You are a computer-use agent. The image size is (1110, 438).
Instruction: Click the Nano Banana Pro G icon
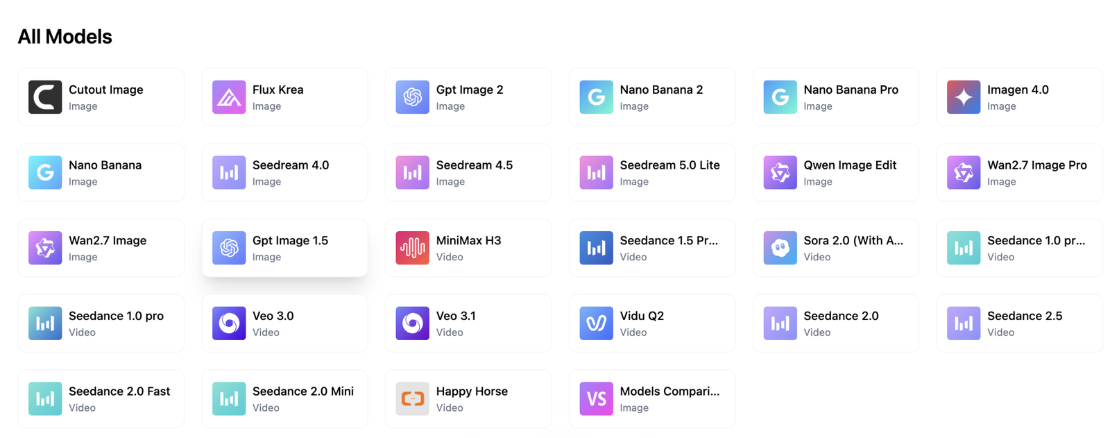tap(780, 97)
